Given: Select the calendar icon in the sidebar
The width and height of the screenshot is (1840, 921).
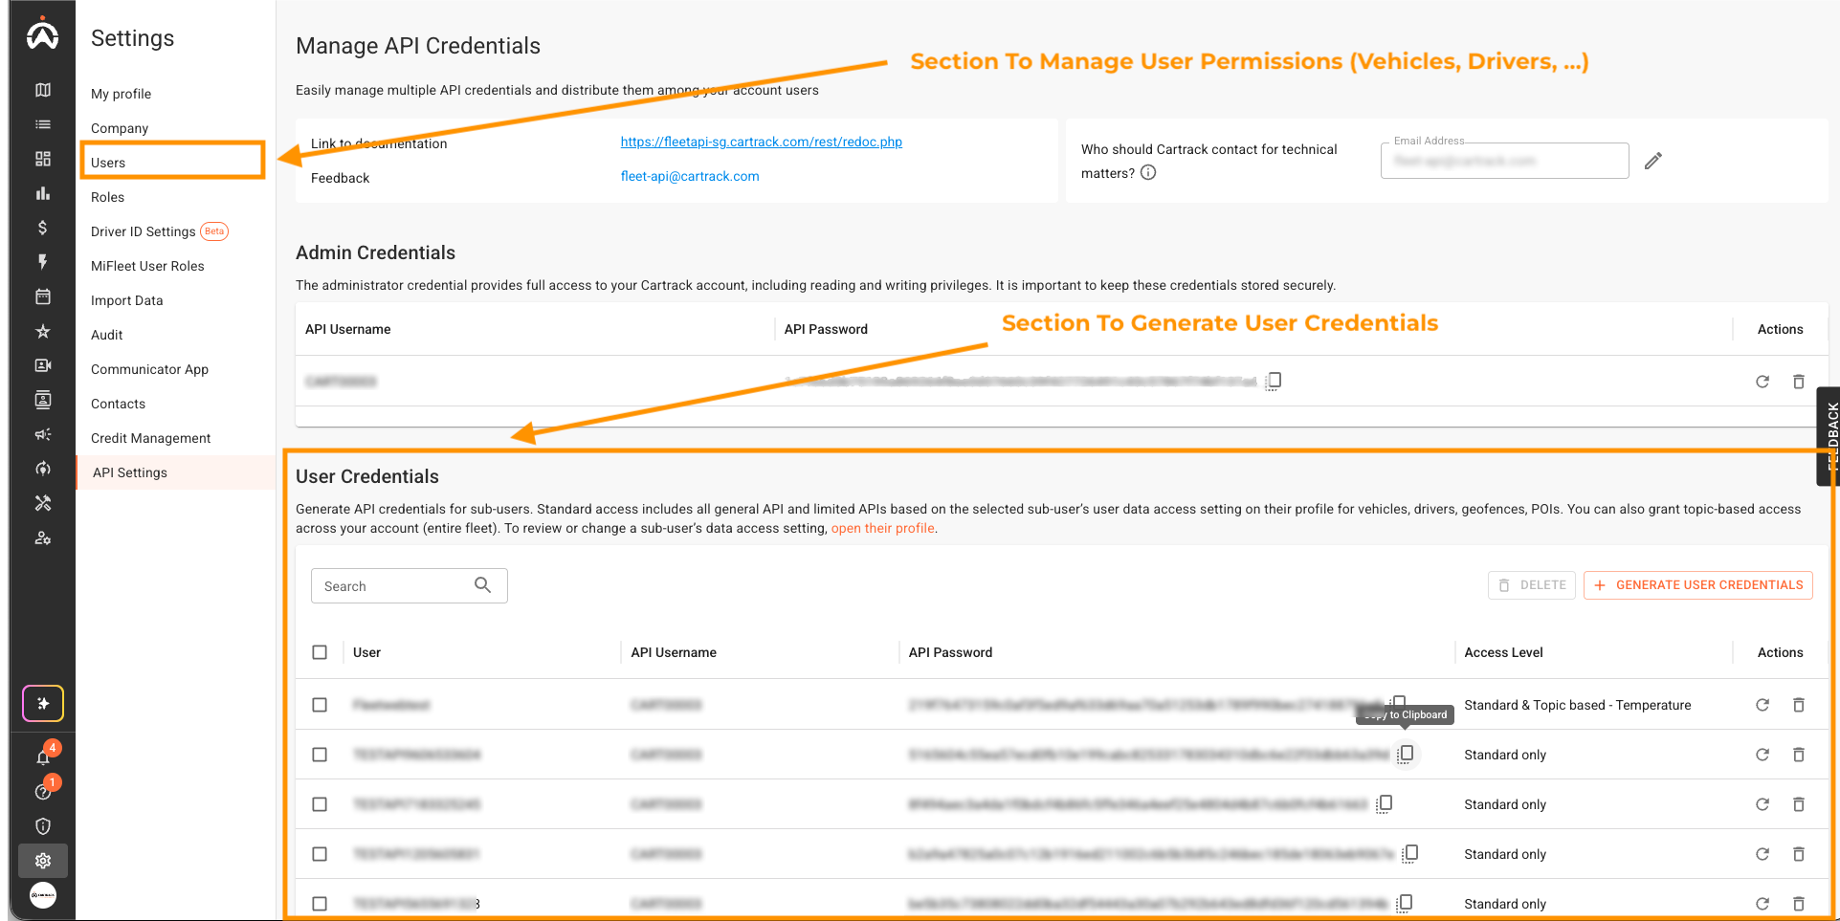Looking at the screenshot, I should pyautogui.click(x=42, y=296).
